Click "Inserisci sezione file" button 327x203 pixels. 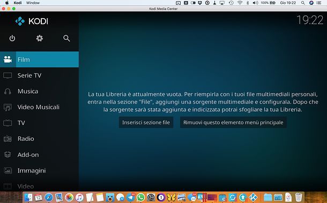pos(146,122)
